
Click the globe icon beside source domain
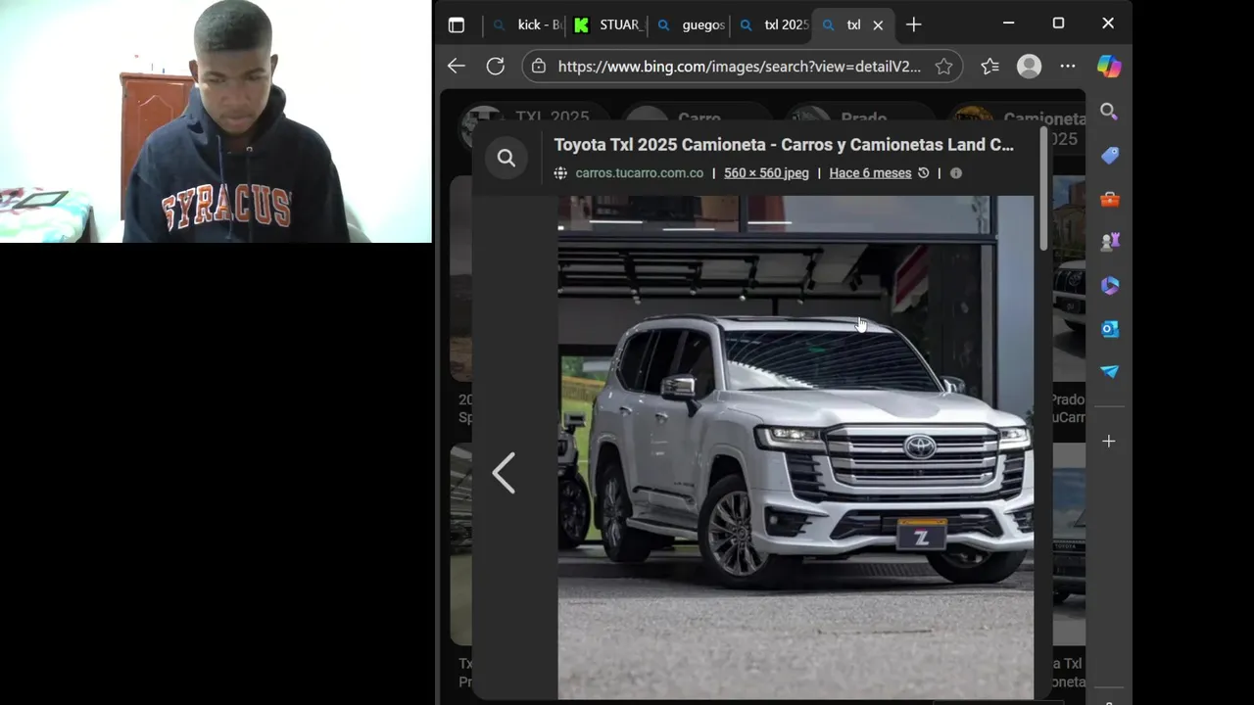pos(560,173)
